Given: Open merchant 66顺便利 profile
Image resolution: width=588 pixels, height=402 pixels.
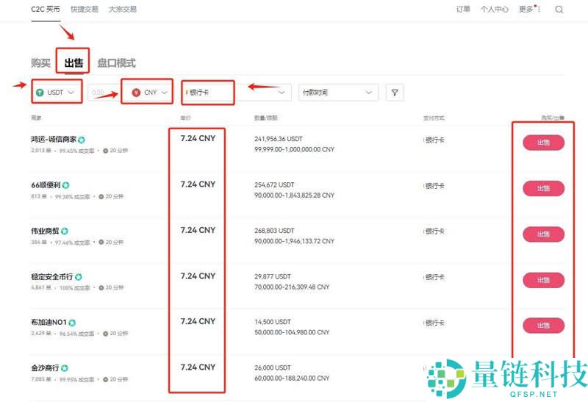Looking at the screenshot, I should 46,185.
